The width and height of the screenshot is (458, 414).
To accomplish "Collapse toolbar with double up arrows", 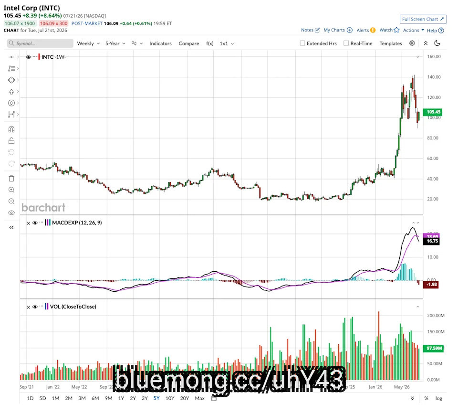I will click(426, 43).
